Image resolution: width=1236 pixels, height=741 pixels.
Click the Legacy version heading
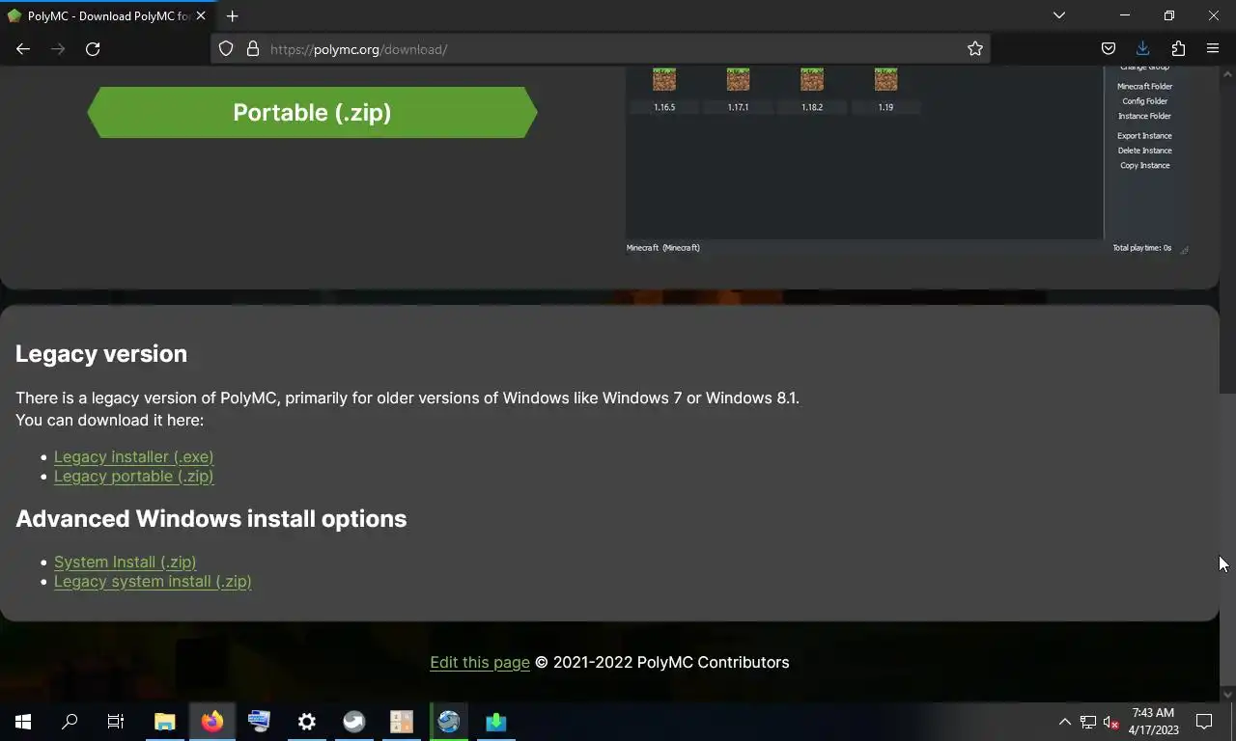[x=101, y=354]
